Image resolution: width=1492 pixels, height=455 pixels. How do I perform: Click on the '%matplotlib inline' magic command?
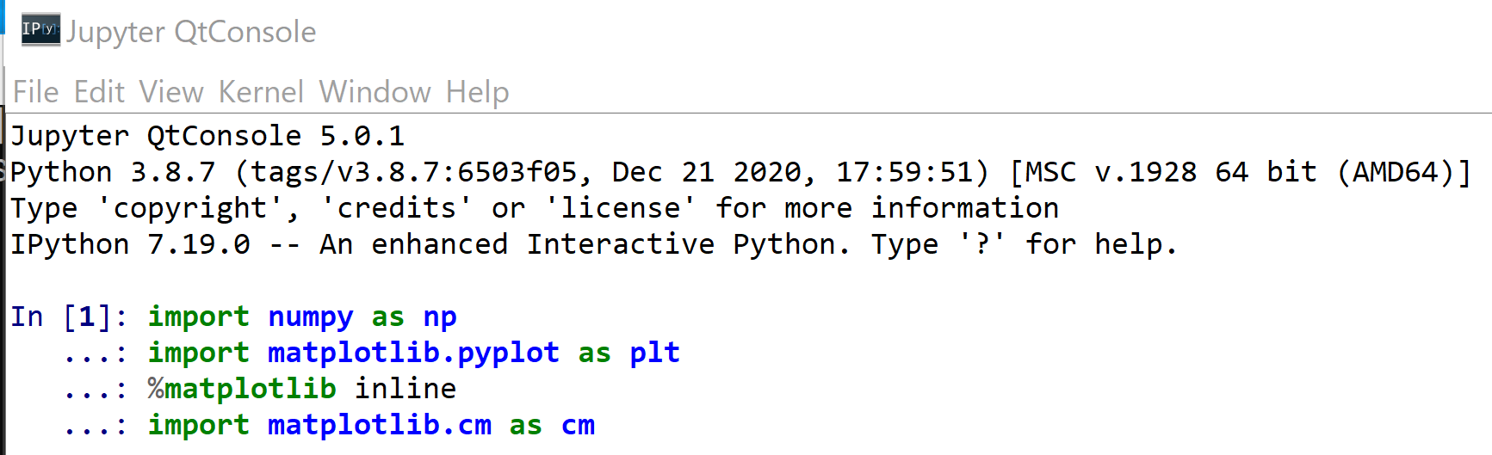pos(301,390)
